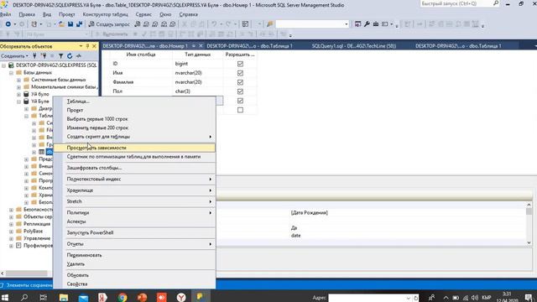Click the Object Explorer filter funnel icon

[x=60, y=56]
